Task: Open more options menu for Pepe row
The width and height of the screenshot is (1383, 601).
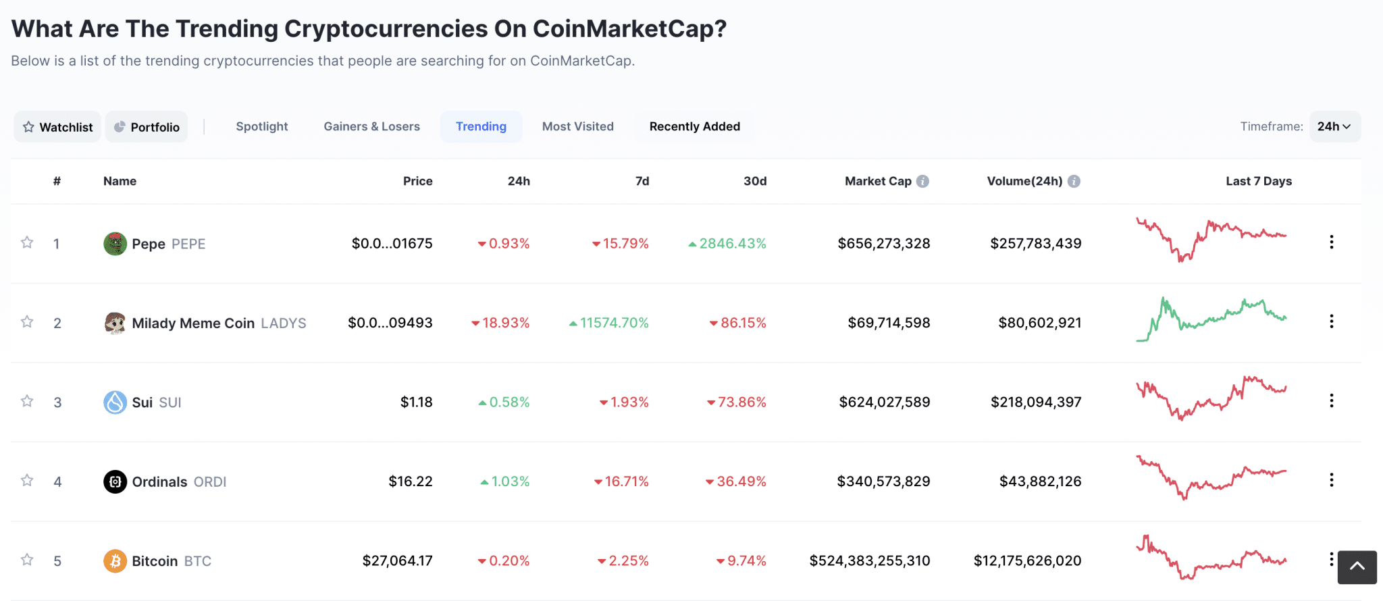Action: click(x=1332, y=242)
